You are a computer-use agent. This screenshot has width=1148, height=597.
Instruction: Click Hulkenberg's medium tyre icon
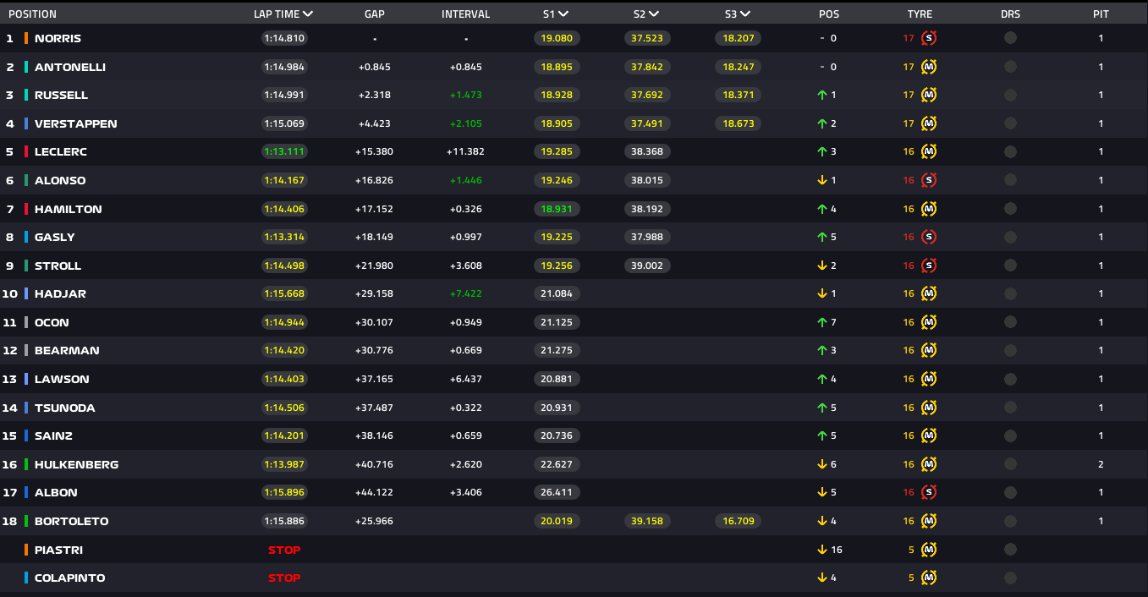click(x=929, y=464)
